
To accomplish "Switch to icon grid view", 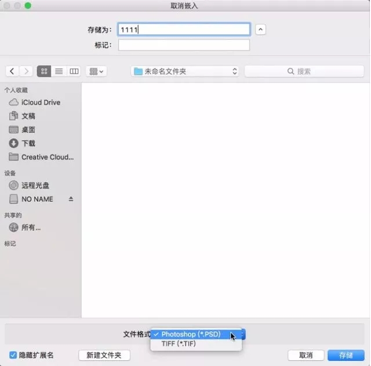I will (x=44, y=71).
